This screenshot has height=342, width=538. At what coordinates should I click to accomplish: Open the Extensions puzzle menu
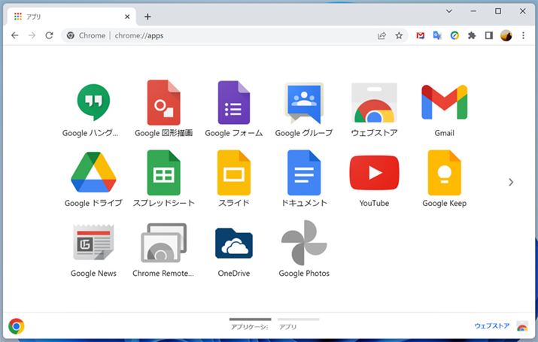472,35
